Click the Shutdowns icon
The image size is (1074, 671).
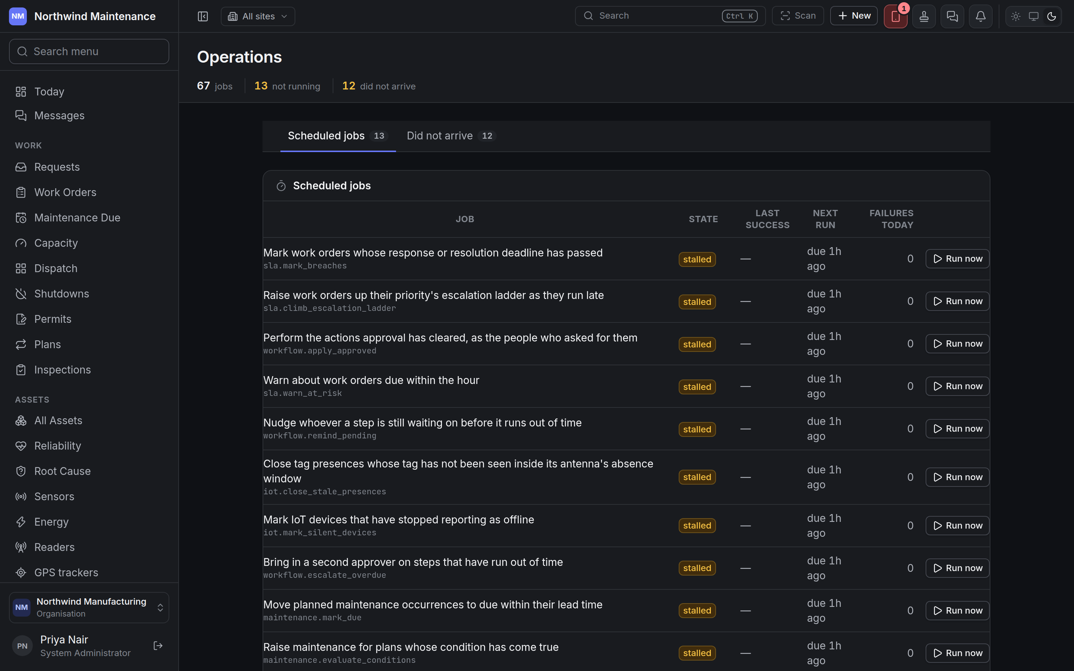coord(21,294)
